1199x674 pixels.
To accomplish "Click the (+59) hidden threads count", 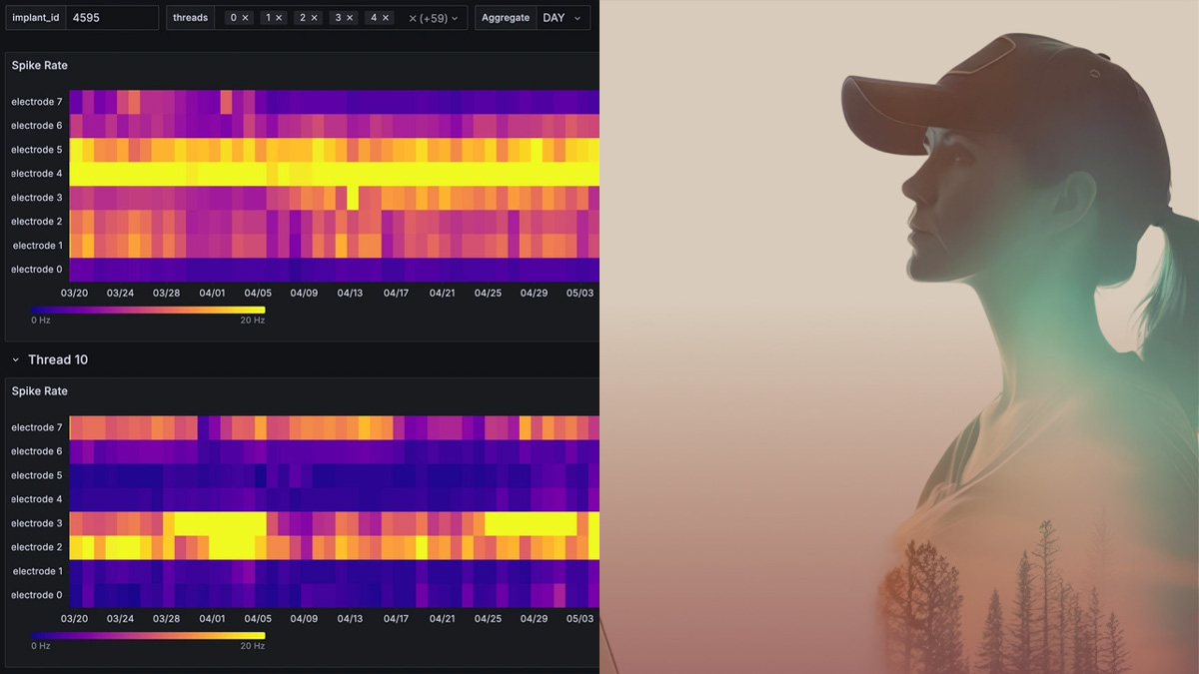I will click(x=435, y=18).
